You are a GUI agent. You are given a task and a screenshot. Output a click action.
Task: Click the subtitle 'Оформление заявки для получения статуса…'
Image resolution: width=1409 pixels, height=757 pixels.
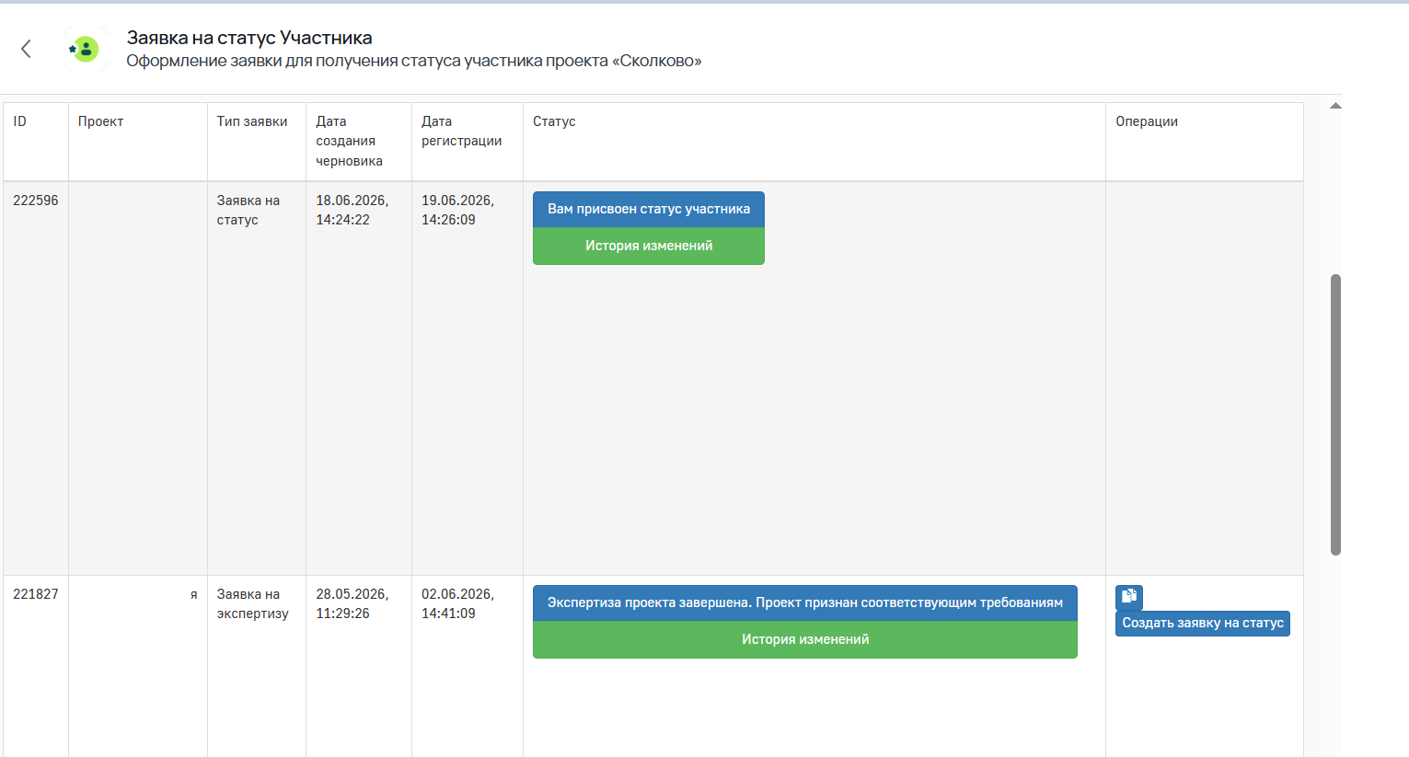click(x=414, y=61)
